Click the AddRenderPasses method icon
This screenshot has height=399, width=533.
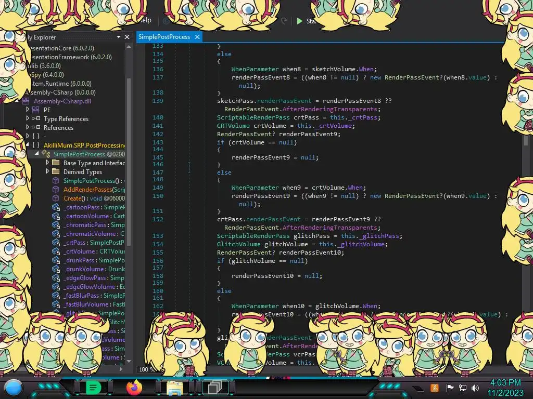tap(55, 189)
